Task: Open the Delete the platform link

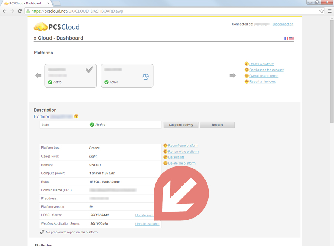Action: (182, 163)
